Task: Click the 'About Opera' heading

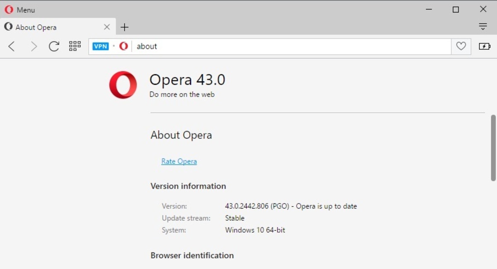Action: click(x=181, y=135)
